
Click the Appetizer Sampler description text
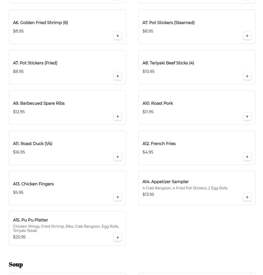tap(185, 188)
